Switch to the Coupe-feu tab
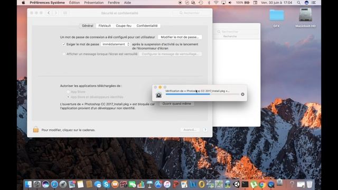 click(124, 26)
